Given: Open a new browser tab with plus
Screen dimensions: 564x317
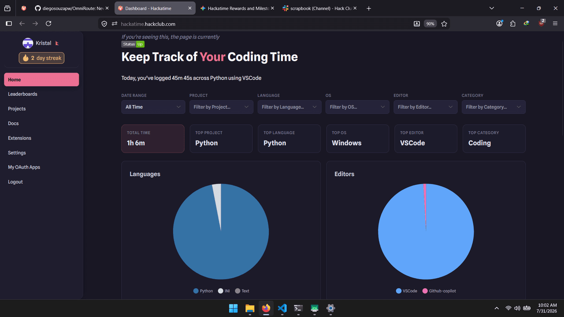Looking at the screenshot, I should click(x=369, y=8).
